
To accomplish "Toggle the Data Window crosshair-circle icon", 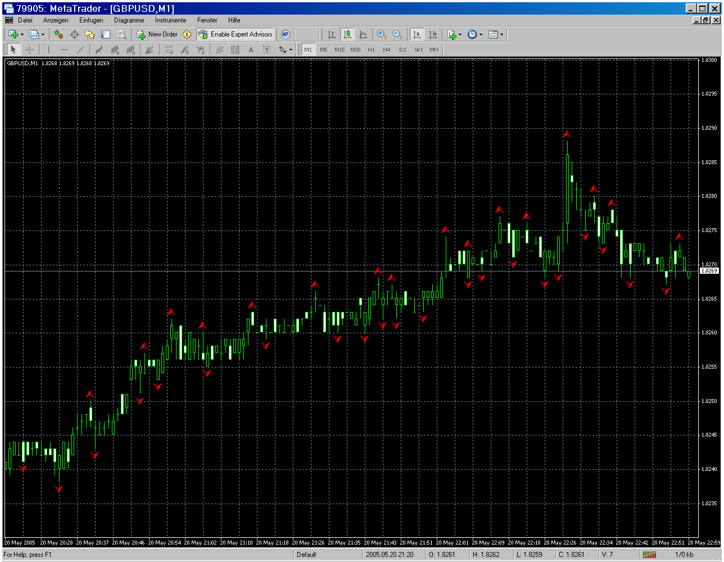I will tap(74, 34).
